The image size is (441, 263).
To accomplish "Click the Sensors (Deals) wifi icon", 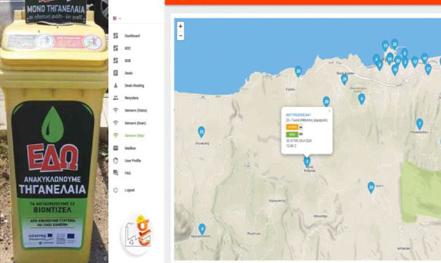I will [x=116, y=123].
